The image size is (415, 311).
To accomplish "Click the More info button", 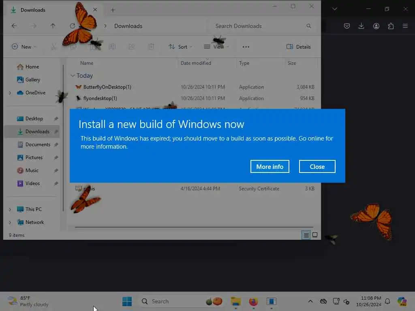I will (270, 166).
